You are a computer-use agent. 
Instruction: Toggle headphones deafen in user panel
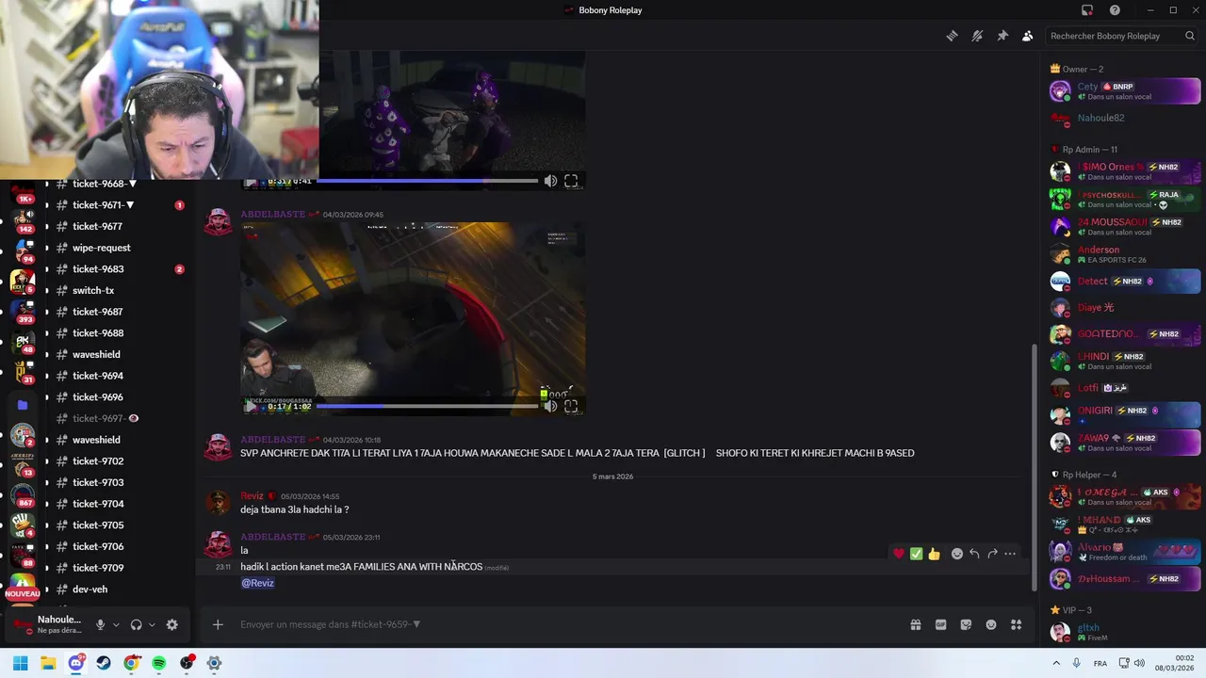pos(136,624)
